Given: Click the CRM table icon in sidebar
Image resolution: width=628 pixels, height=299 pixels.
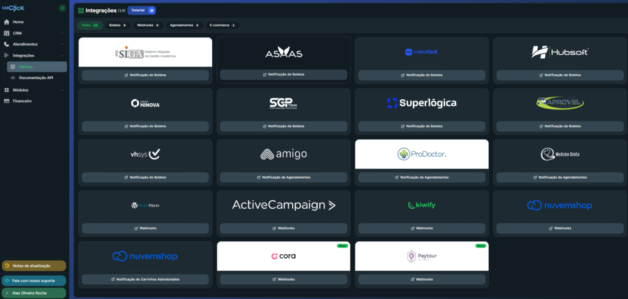Looking at the screenshot, I should point(6,33).
